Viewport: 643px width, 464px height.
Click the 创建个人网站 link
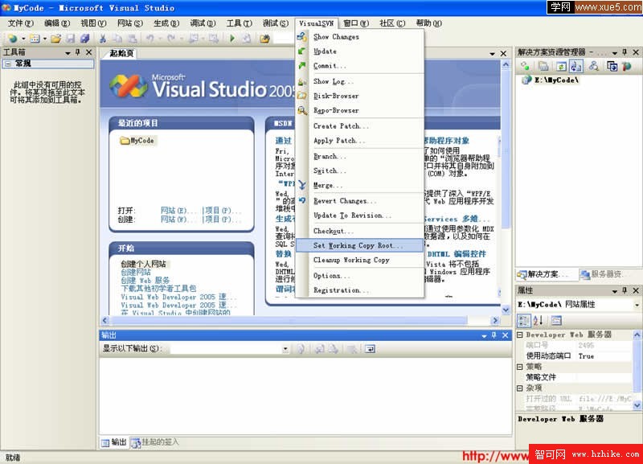(x=143, y=264)
